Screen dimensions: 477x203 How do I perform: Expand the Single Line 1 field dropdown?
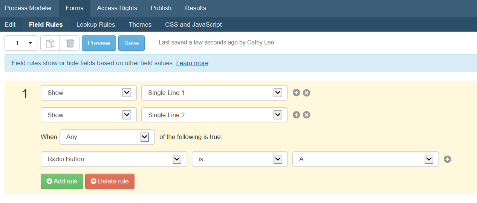coord(214,93)
